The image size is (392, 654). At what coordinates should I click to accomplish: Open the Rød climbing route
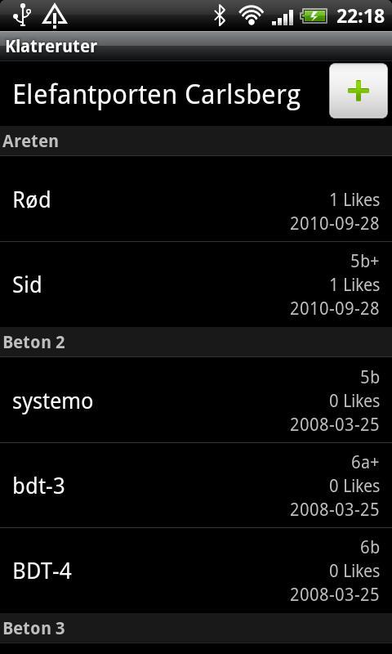tap(196, 199)
